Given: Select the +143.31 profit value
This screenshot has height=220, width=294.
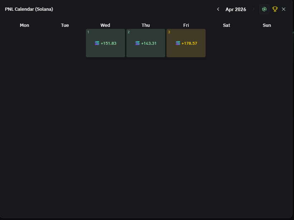Looking at the screenshot, I should (x=149, y=43).
